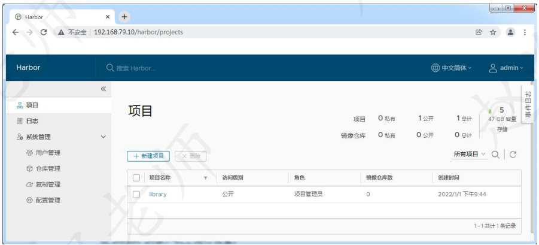
Task: Click the browser forward arrow
Action: click(29, 32)
